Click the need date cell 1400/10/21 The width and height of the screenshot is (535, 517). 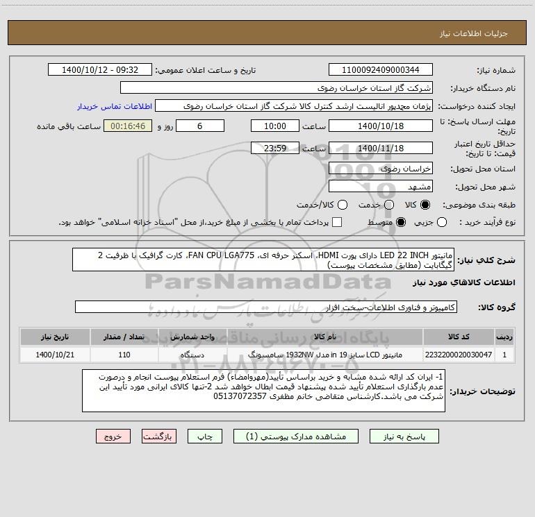coord(55,355)
